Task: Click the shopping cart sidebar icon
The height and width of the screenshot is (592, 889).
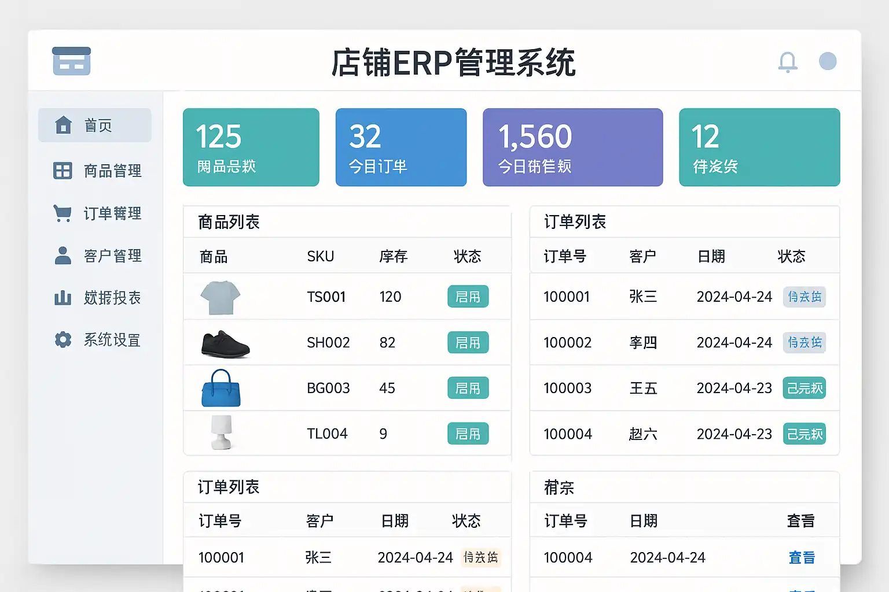Action: tap(63, 213)
